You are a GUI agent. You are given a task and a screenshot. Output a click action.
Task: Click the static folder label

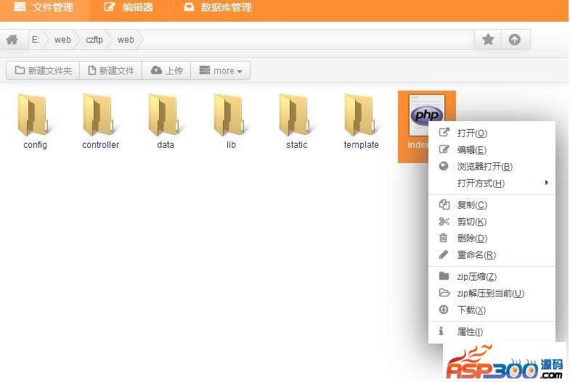[x=297, y=145]
